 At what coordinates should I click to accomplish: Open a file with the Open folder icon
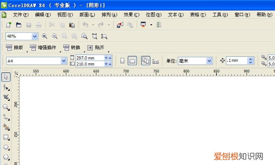coord(19,25)
